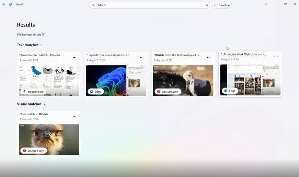
Task: Click the Visual matches heading
Action: point(29,104)
